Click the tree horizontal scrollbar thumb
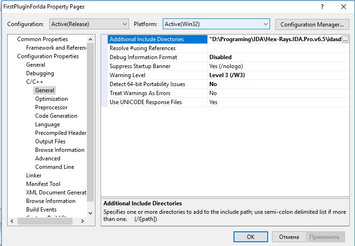The width and height of the screenshot is (355, 246). pyautogui.click(x=45, y=221)
